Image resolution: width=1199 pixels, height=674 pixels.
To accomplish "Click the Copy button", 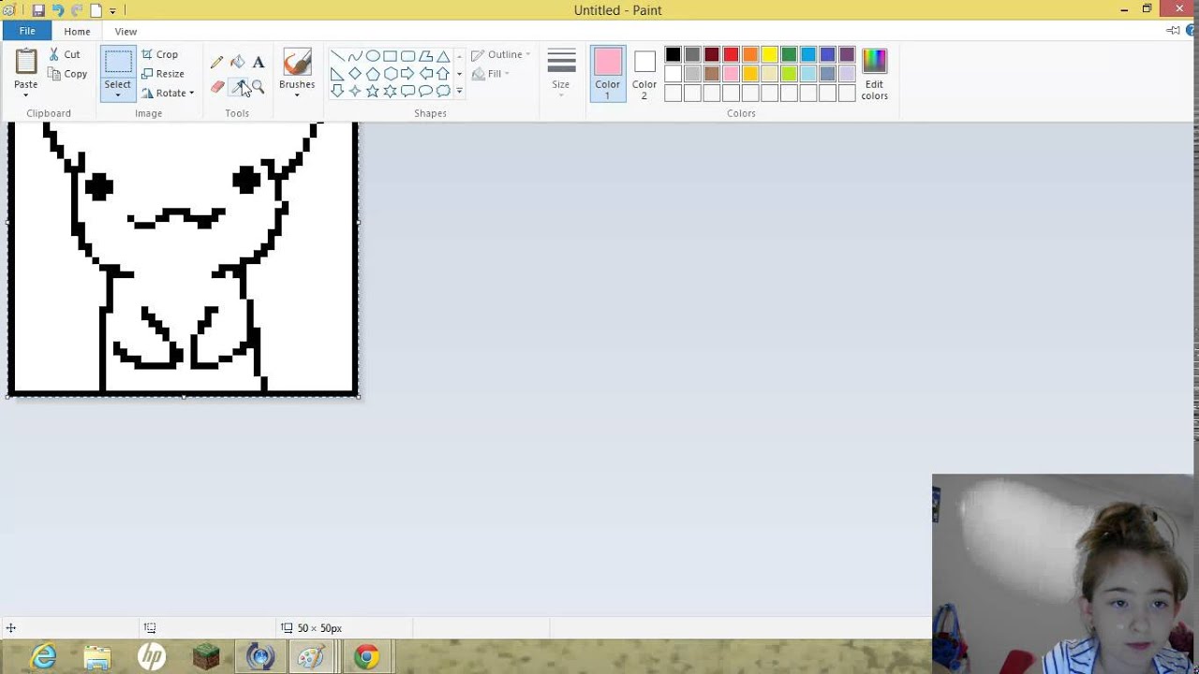I will [x=67, y=74].
